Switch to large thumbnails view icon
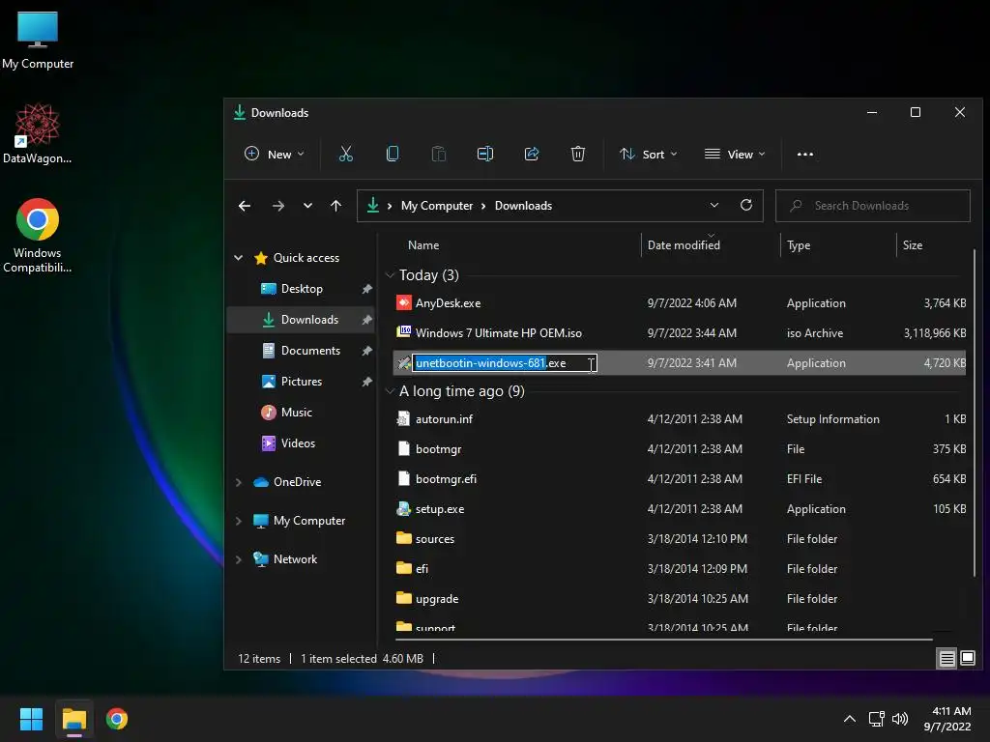This screenshot has width=990, height=742. click(967, 658)
